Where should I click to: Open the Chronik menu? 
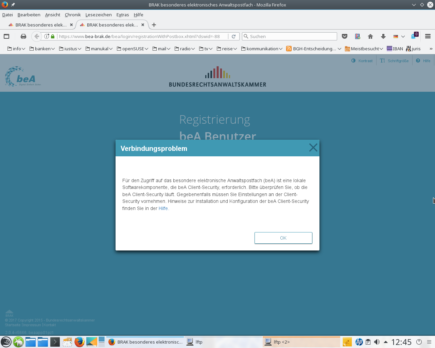pos(72,15)
